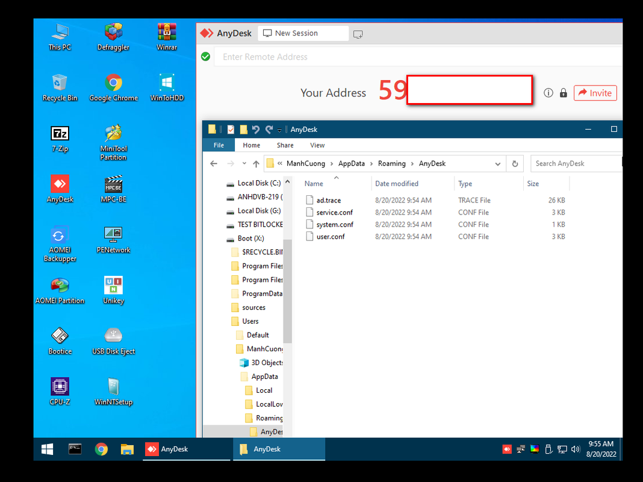Open WinNTSetup desktop shortcut
Viewport: 643px width, 482px height.
[x=113, y=392]
